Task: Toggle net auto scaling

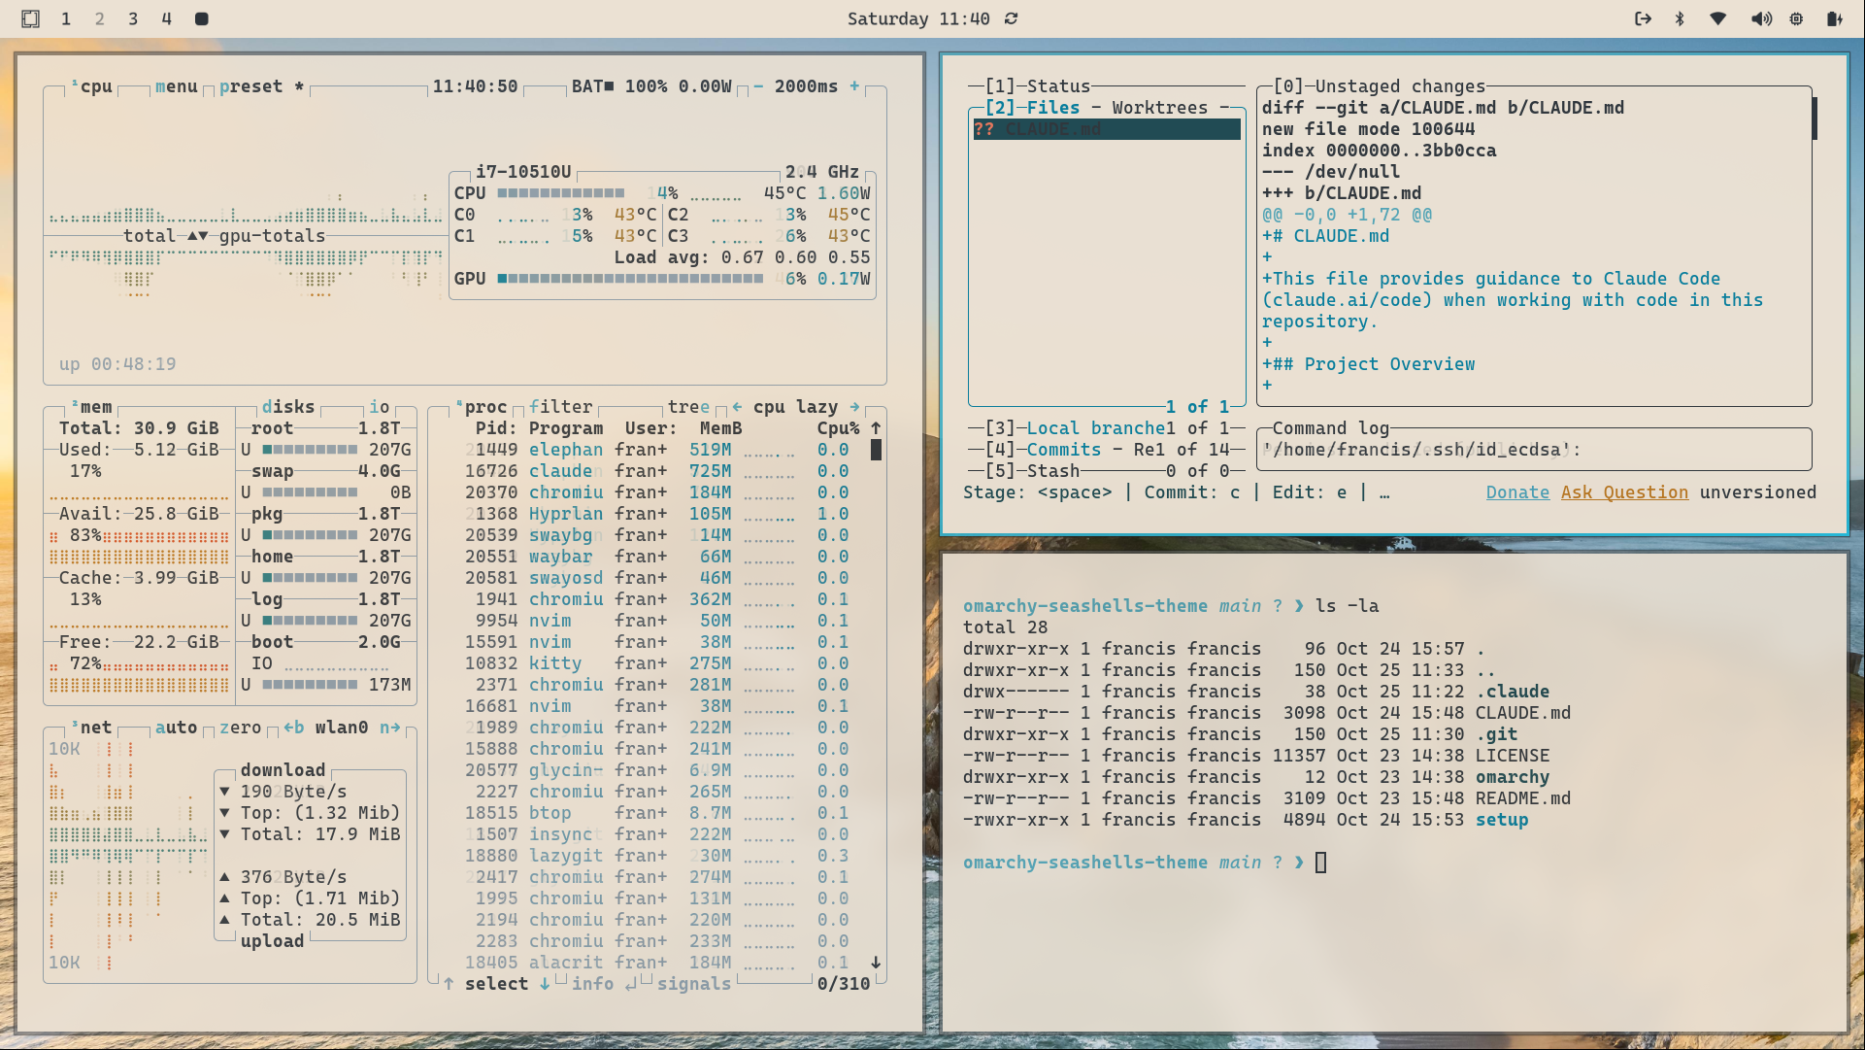Action: coord(177,728)
